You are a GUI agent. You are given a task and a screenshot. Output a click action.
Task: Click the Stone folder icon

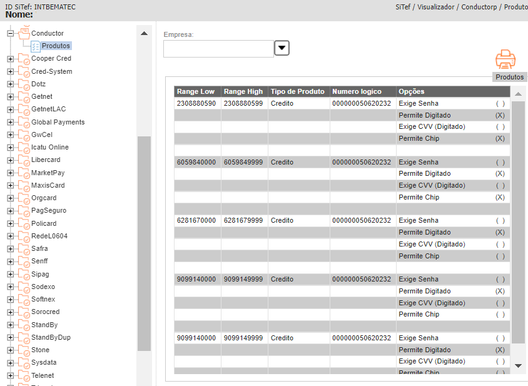point(24,350)
